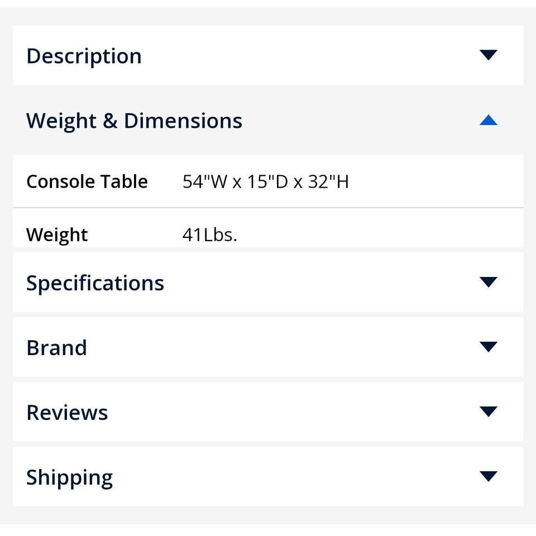
Task: Open the Brand section arrow
Action: 488,347
